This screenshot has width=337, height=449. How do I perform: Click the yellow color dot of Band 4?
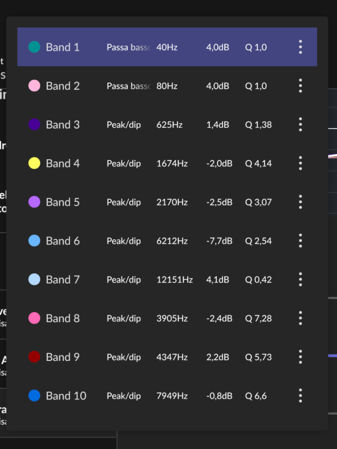(34, 163)
